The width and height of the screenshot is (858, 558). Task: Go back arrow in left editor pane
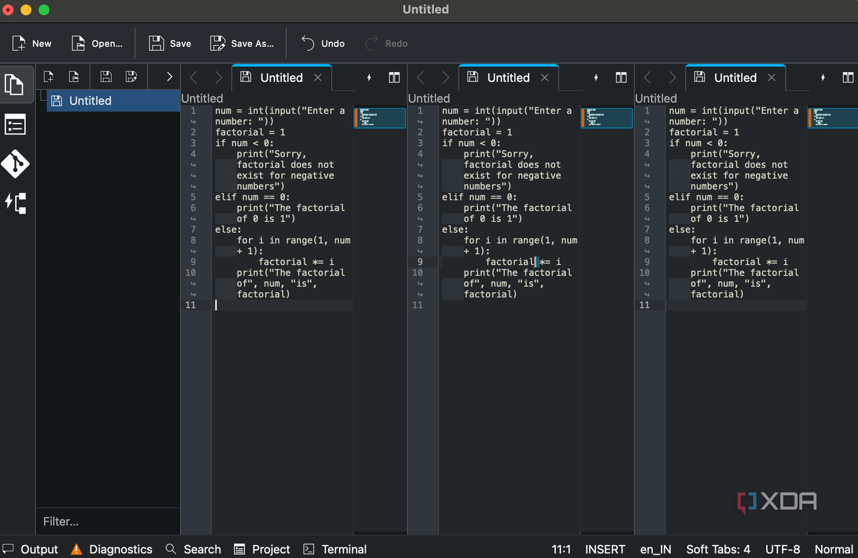pyautogui.click(x=194, y=78)
